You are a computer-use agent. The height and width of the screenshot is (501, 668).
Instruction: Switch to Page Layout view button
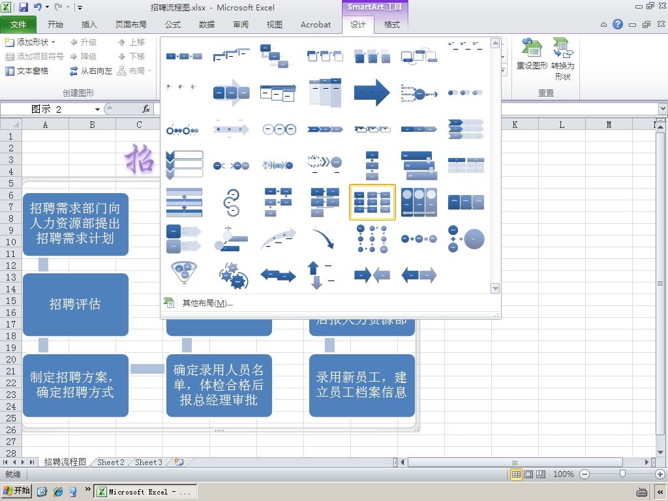(x=528, y=474)
